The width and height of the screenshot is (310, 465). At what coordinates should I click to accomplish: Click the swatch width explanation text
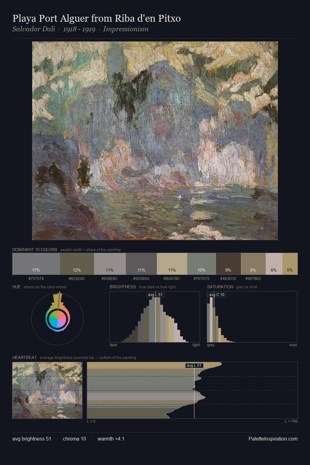tap(91, 250)
